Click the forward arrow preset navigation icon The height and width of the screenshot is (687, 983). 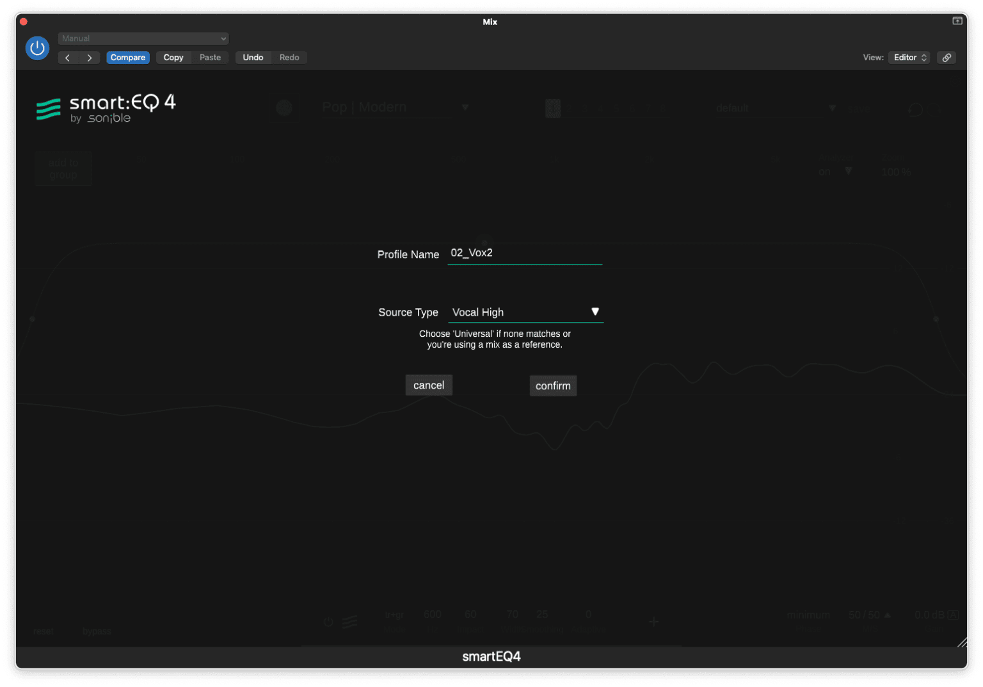pyautogui.click(x=90, y=57)
